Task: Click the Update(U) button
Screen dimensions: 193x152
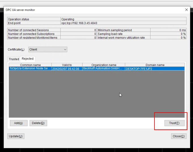Action: (x=16, y=136)
